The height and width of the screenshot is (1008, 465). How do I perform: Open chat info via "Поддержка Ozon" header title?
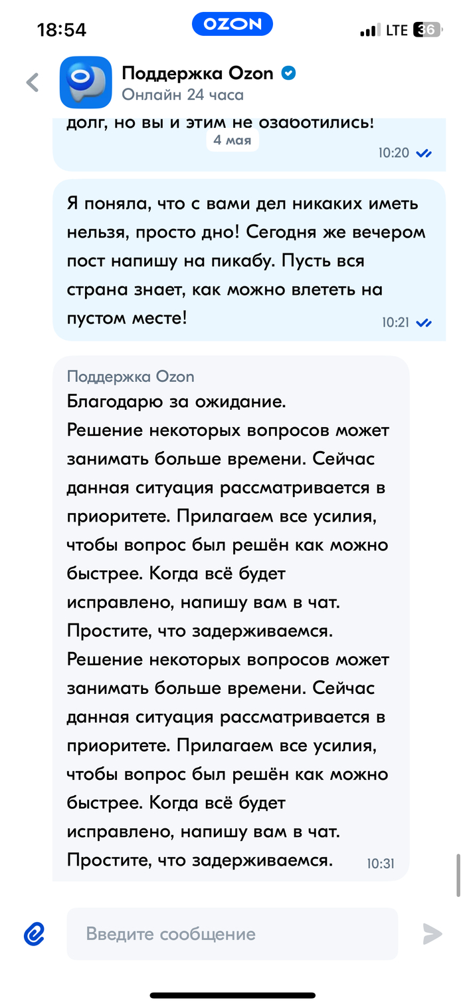(198, 73)
